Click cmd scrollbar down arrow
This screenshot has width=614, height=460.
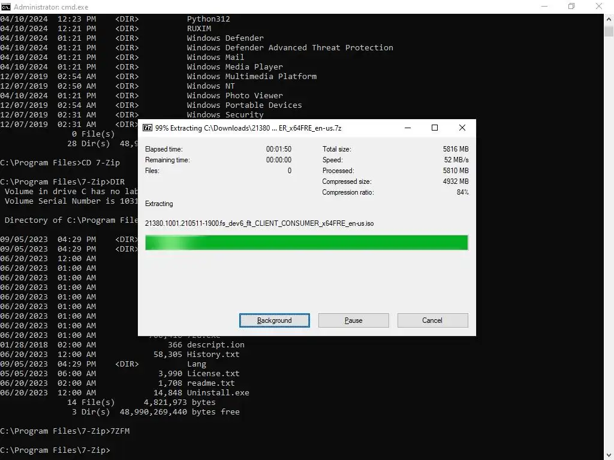(609, 455)
